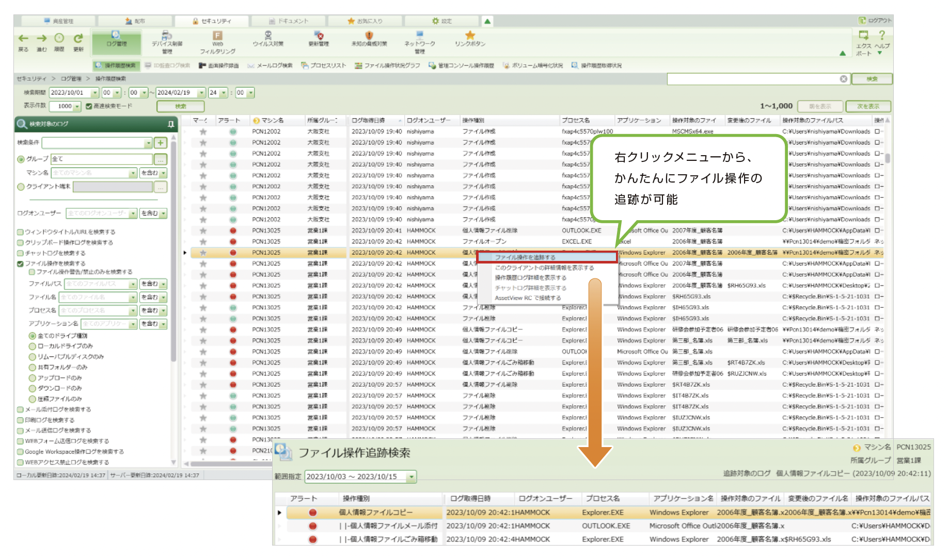
Task: Choose AssetView RC で接続する in context menu
Action: tap(528, 298)
